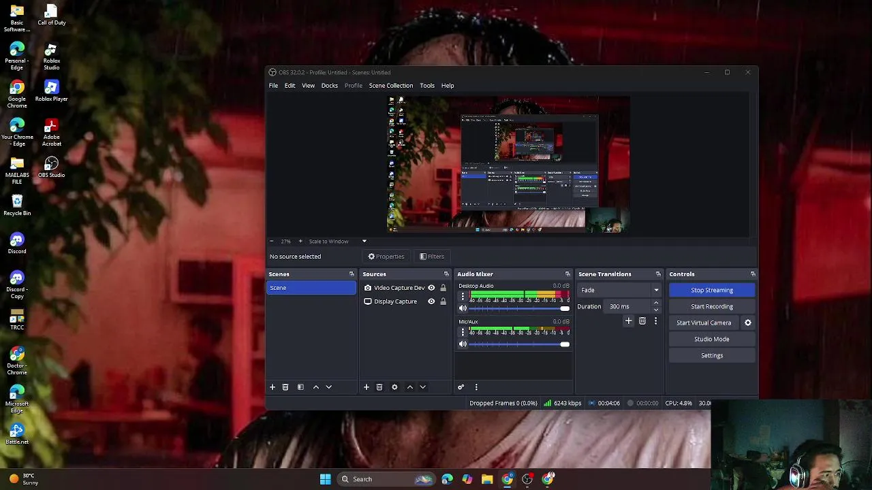Pop out the Sources dock
This screenshot has height=490, width=872.
447,274
